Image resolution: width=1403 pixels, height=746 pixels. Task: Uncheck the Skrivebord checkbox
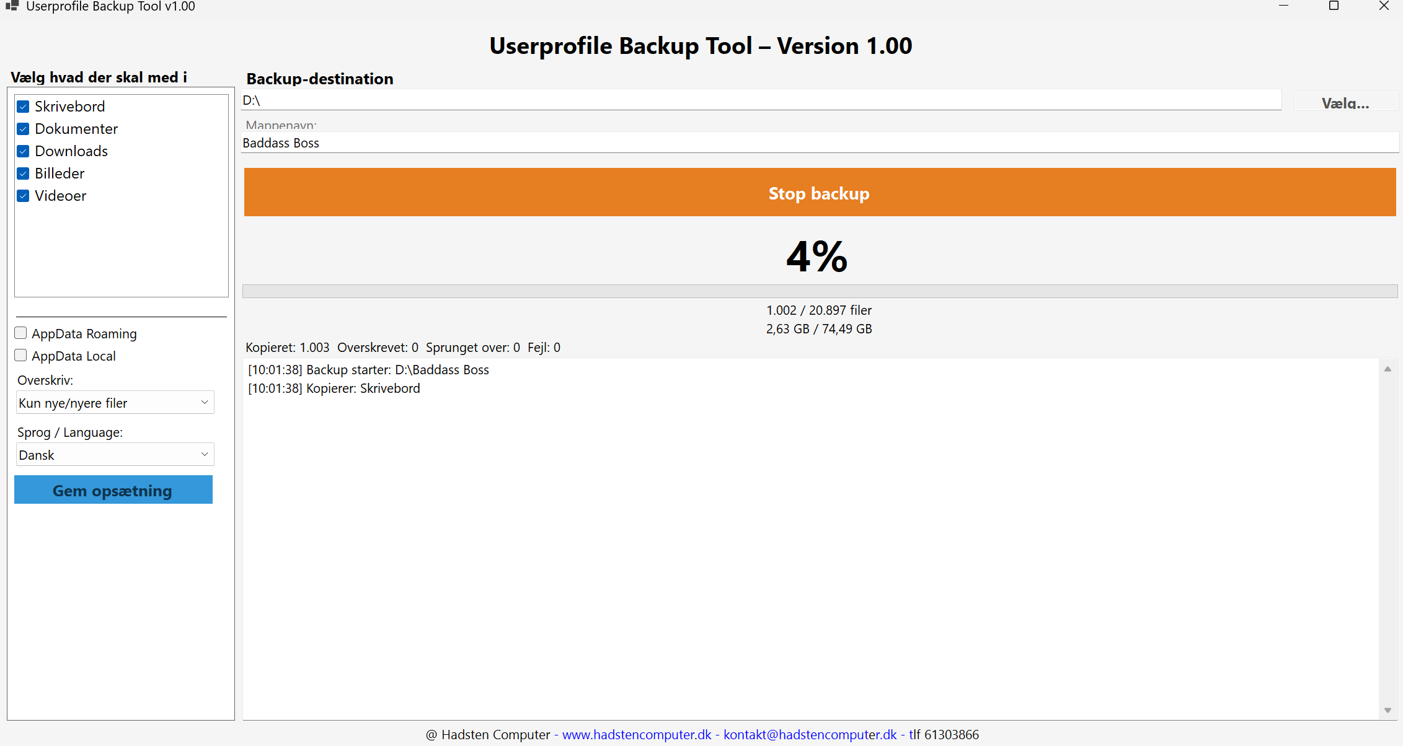tap(24, 107)
